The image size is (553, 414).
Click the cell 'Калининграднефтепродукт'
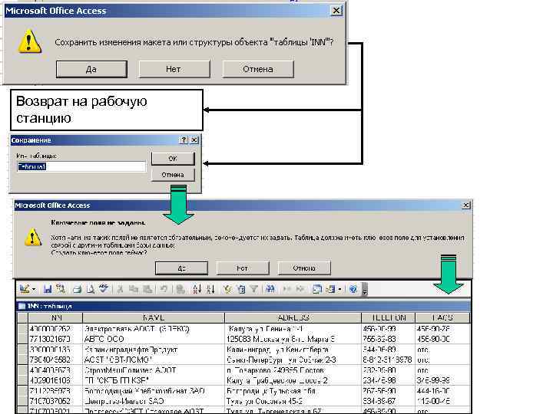(154, 350)
